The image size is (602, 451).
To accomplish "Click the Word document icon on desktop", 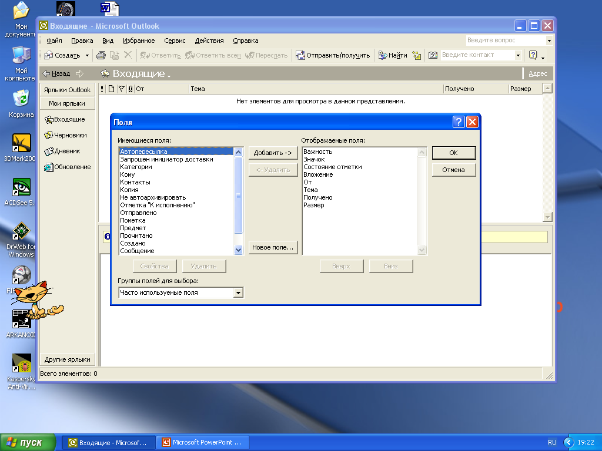I will click(109, 8).
